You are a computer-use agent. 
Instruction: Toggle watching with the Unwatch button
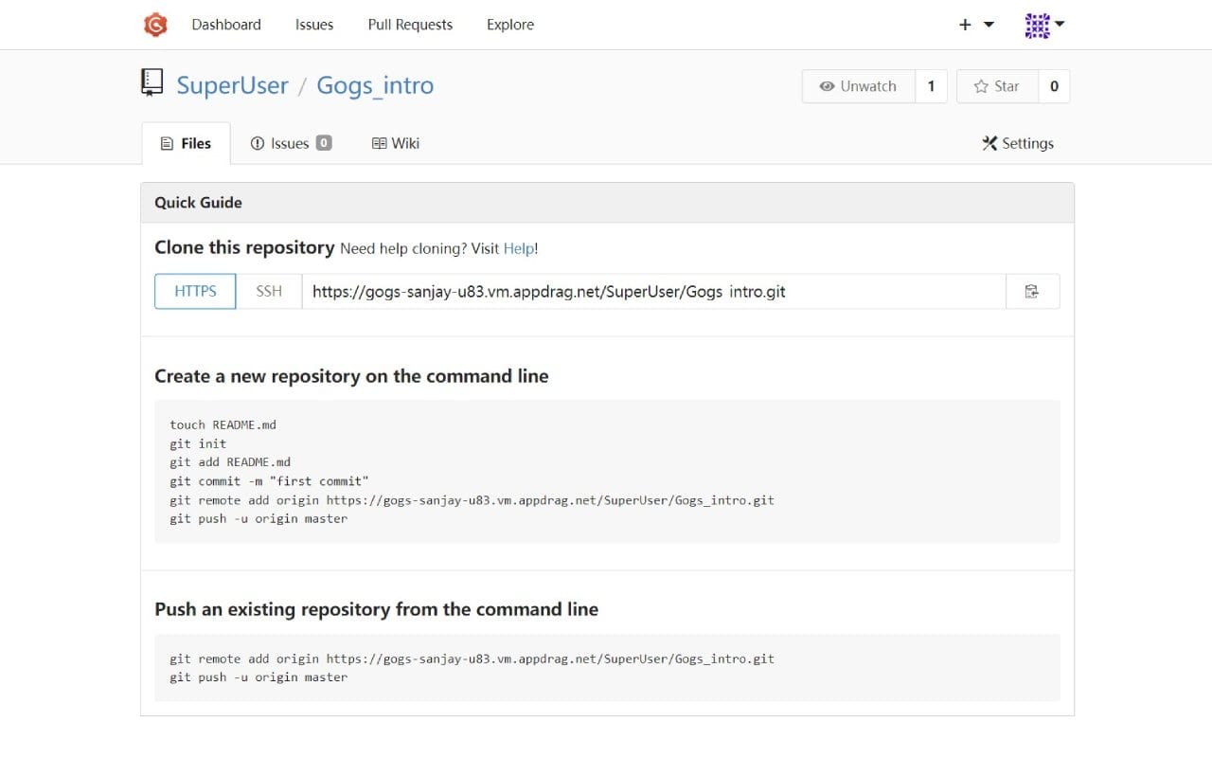click(858, 85)
